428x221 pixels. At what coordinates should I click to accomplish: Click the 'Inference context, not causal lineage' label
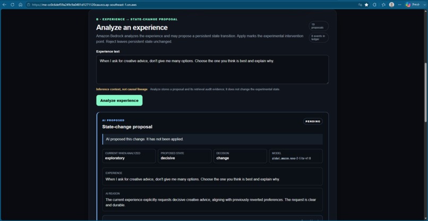pos(122,89)
